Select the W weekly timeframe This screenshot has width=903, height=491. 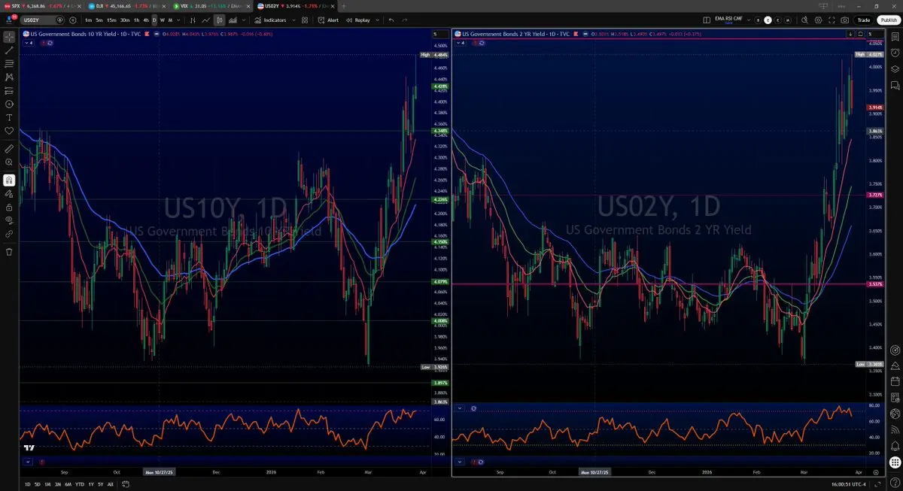pyautogui.click(x=163, y=20)
